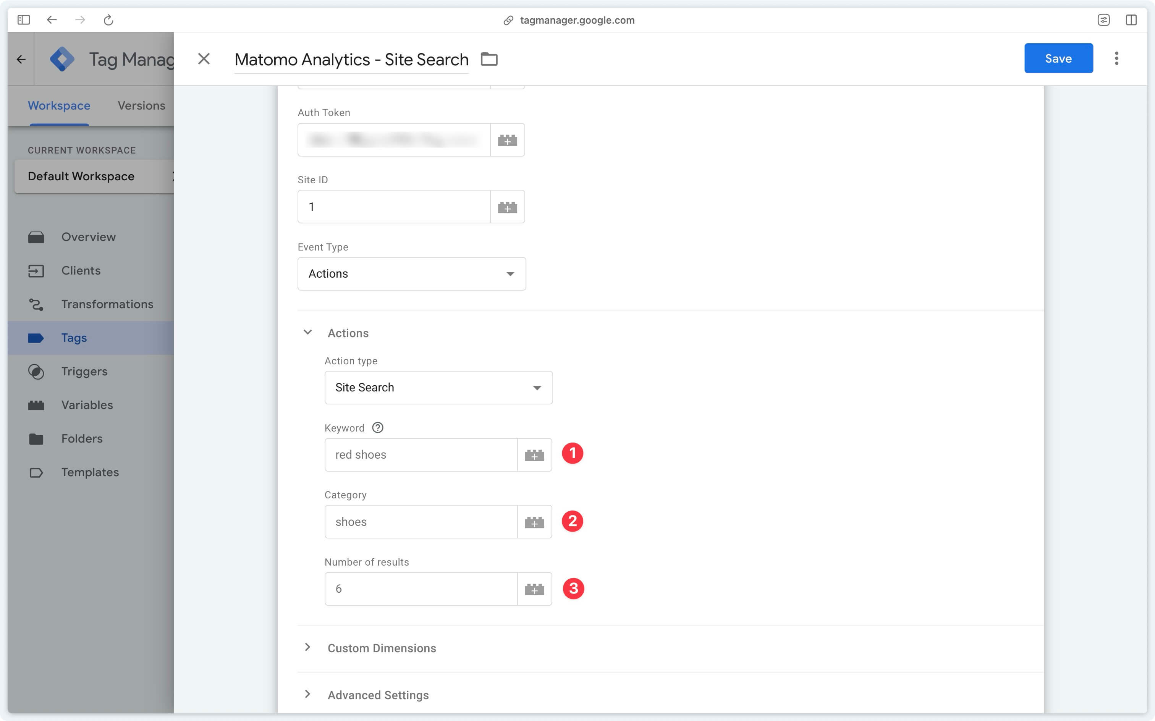
Task: Open Clients in the sidebar
Action: [x=91, y=271]
